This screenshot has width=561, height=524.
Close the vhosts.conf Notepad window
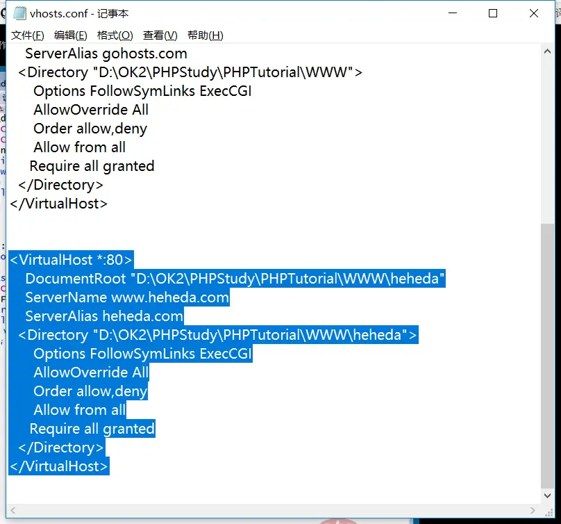coord(533,13)
